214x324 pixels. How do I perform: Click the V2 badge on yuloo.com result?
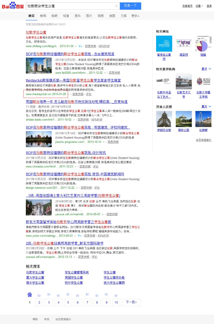pos(80,236)
